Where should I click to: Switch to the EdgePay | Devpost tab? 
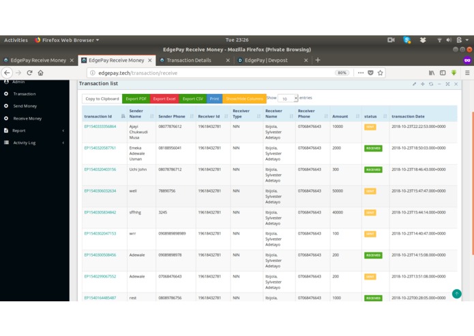click(x=266, y=61)
